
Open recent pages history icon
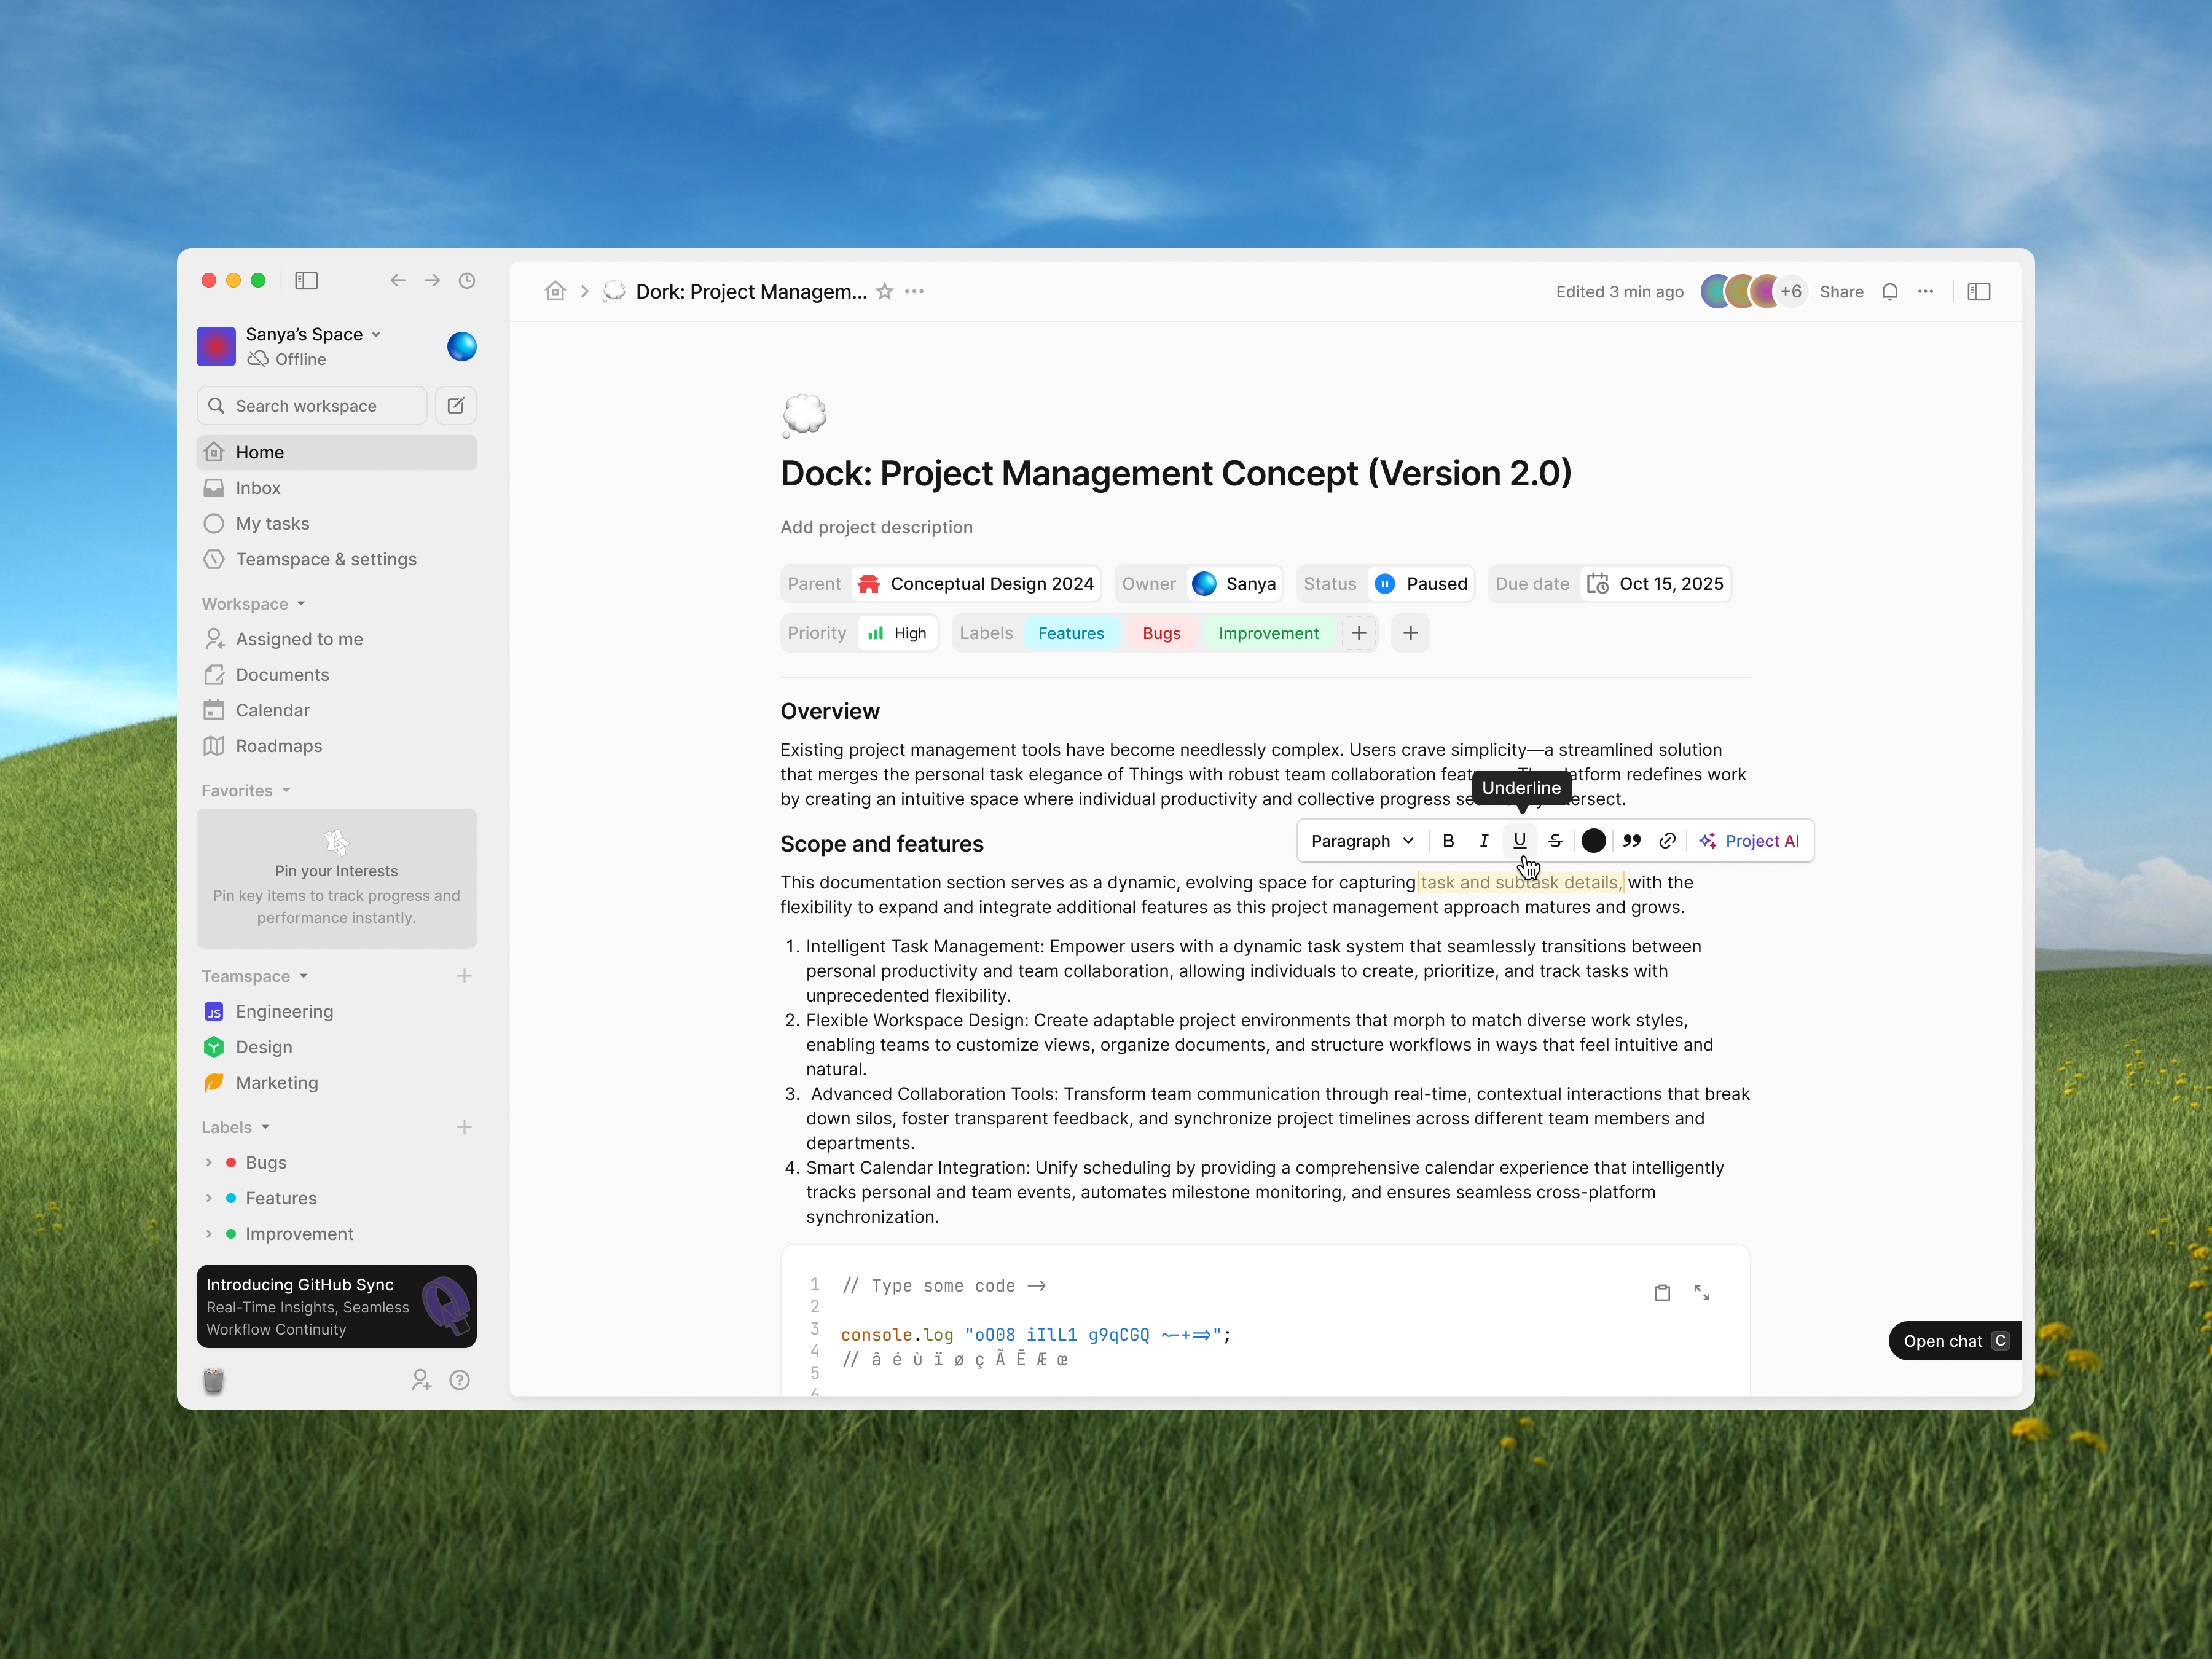point(466,281)
